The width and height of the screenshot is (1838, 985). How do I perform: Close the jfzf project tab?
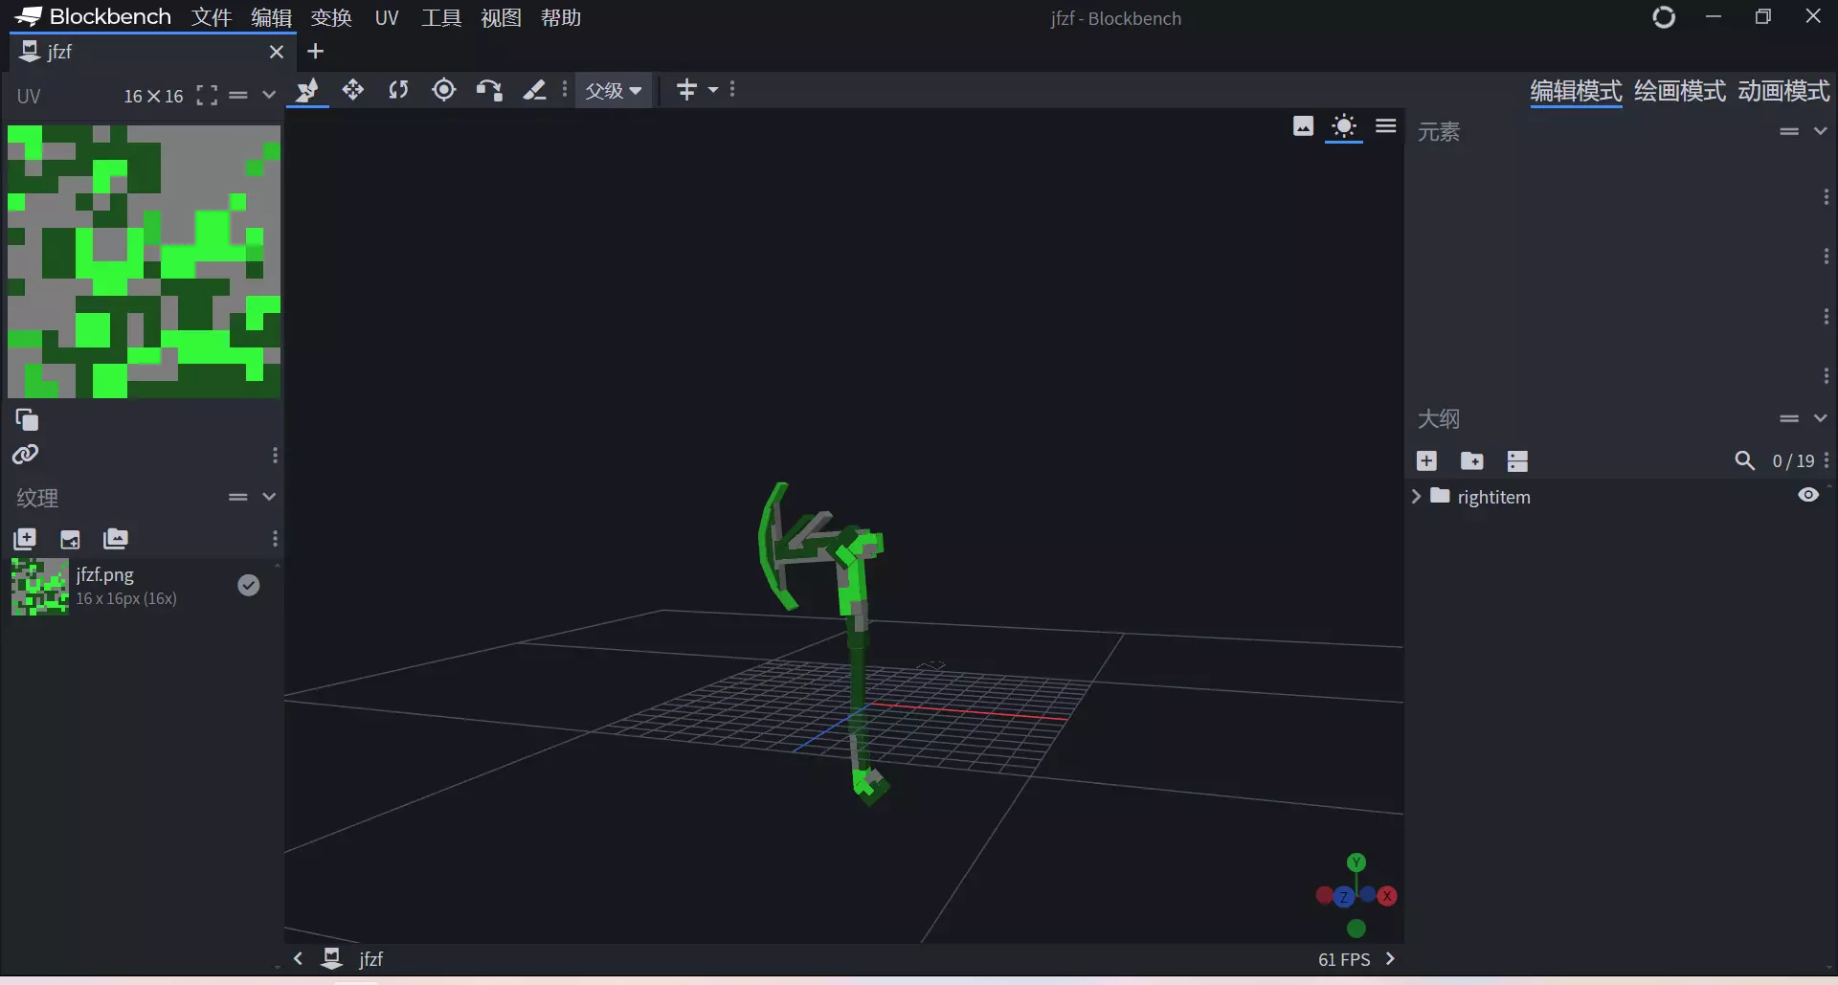pyautogui.click(x=277, y=52)
